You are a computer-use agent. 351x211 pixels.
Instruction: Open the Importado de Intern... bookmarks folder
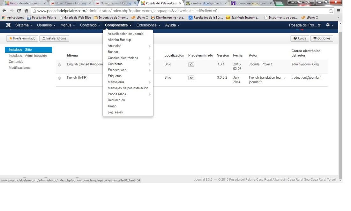pos(111,18)
